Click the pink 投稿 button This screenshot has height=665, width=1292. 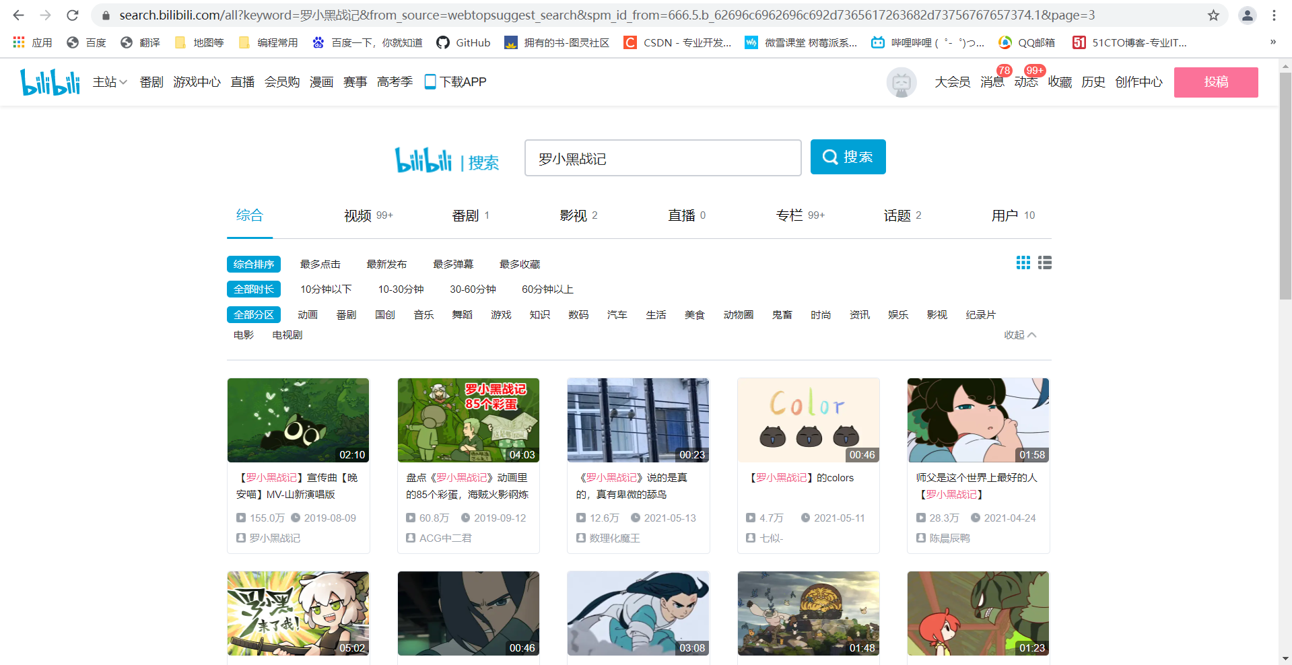pos(1216,82)
